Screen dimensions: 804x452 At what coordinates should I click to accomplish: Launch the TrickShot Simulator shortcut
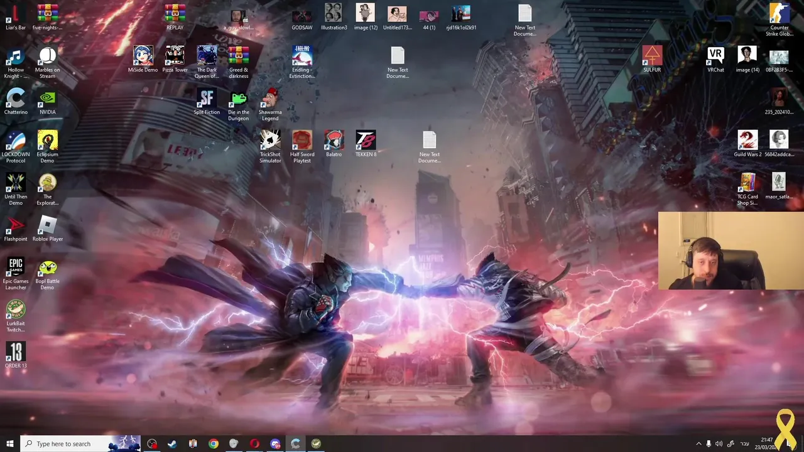[270, 147]
